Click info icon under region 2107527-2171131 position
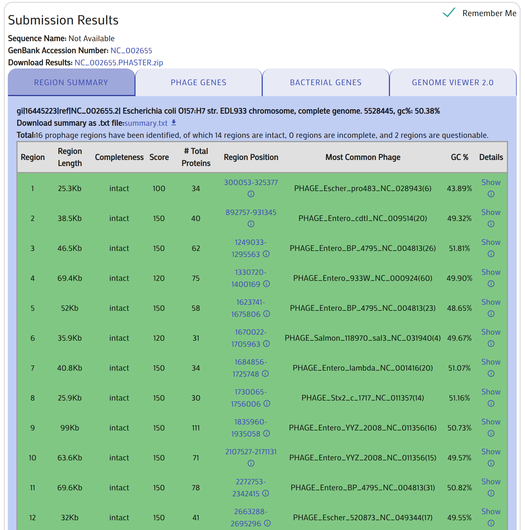This screenshot has height=530, width=525. 251,464
